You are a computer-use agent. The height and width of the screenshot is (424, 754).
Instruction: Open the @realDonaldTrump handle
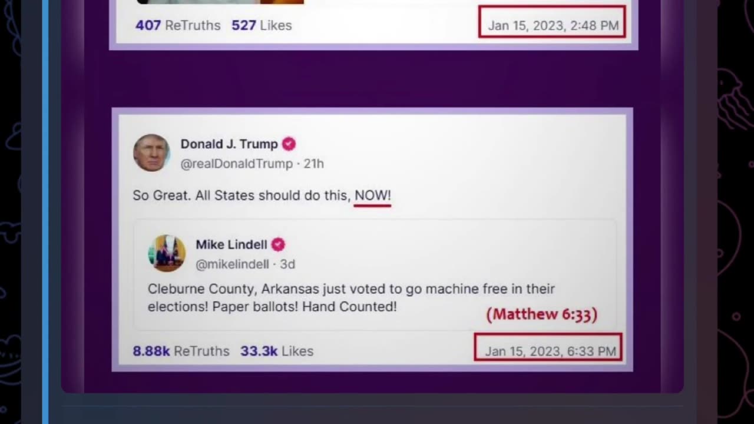[x=236, y=164]
